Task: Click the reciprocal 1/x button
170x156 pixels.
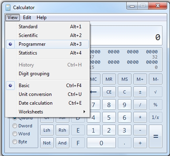Action: 156,117
